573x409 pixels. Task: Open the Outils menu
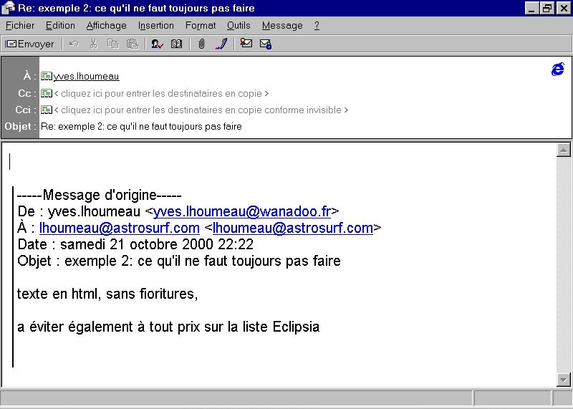(x=239, y=26)
